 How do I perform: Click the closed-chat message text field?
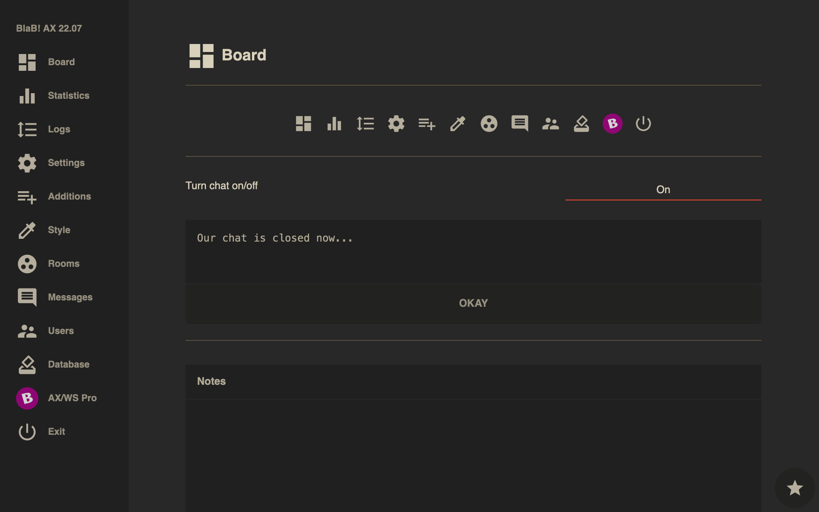473,251
